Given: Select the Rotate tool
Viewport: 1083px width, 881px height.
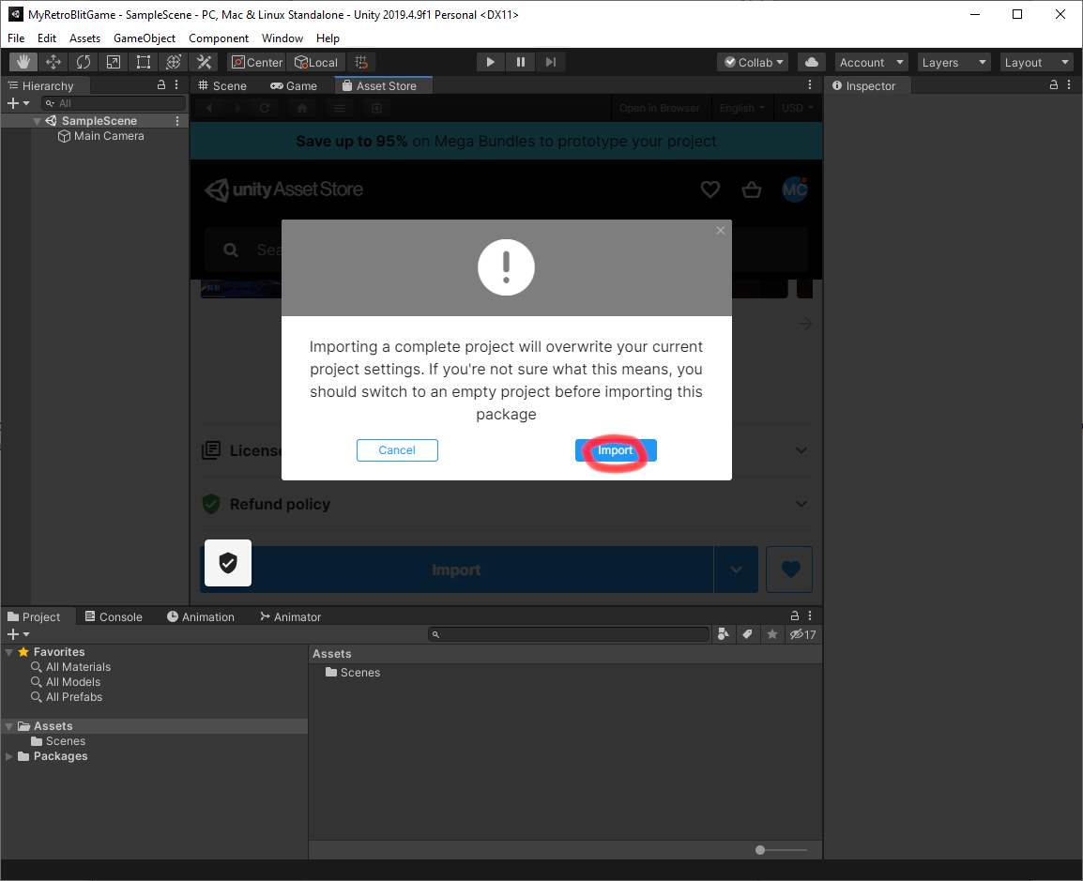Looking at the screenshot, I should (84, 62).
